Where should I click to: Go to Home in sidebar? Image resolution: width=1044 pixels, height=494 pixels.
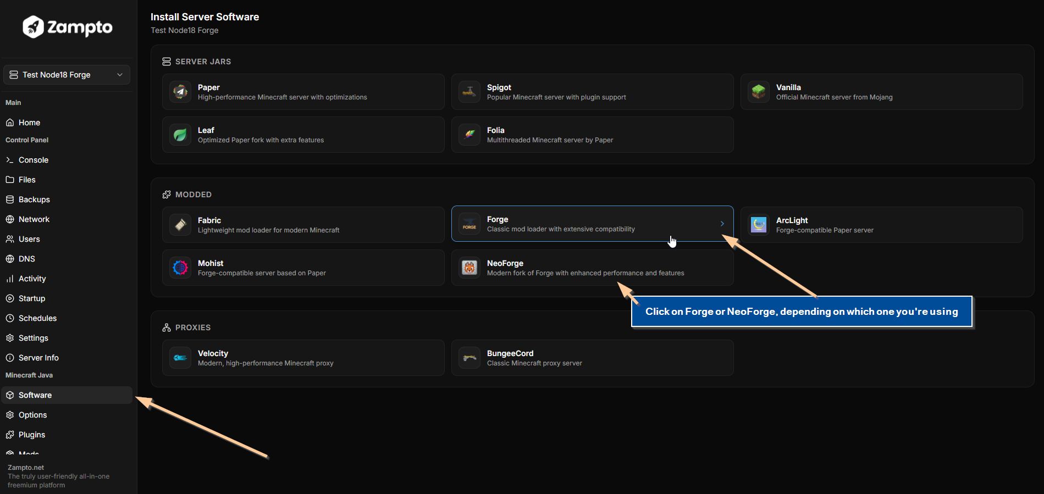[67, 123]
